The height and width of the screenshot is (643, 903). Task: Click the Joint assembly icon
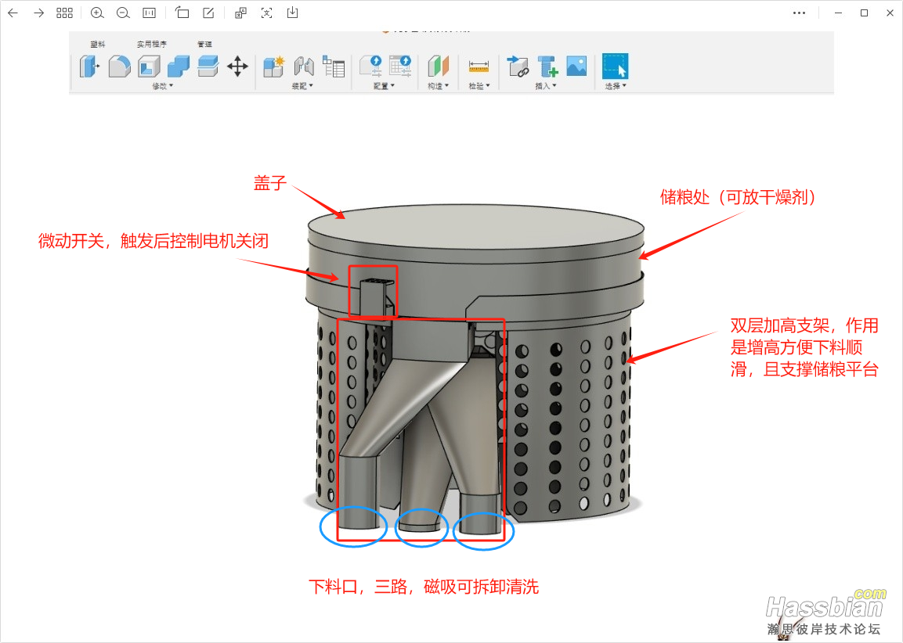point(304,66)
